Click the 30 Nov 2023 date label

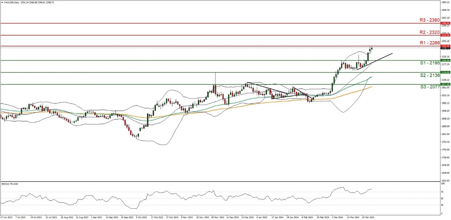coord(217,217)
